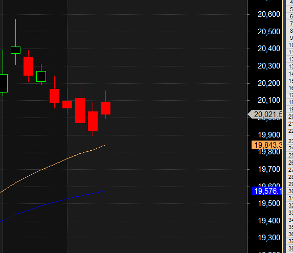Select the blue 19,576.1 indicator value label

click(x=267, y=191)
